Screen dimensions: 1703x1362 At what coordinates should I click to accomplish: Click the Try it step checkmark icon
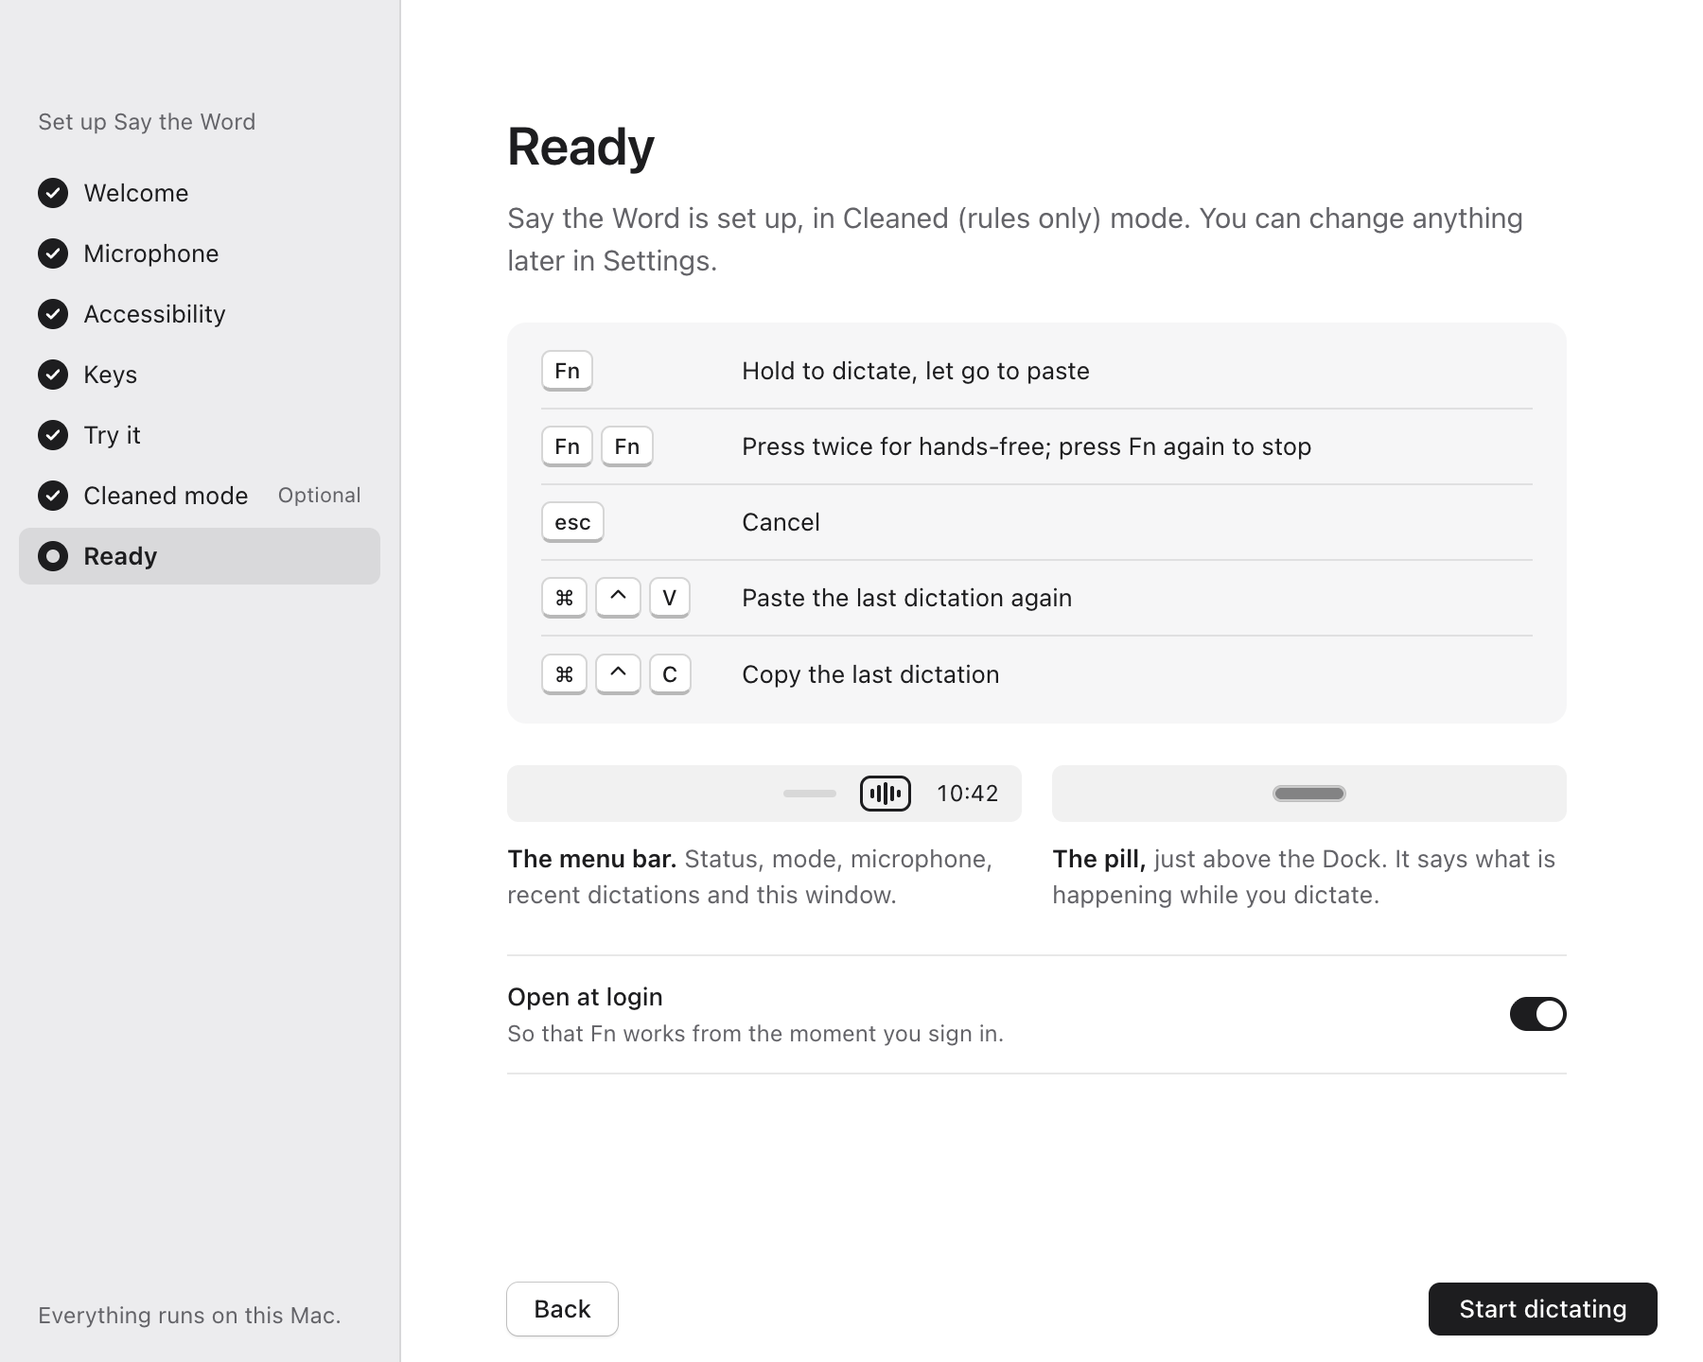(53, 435)
